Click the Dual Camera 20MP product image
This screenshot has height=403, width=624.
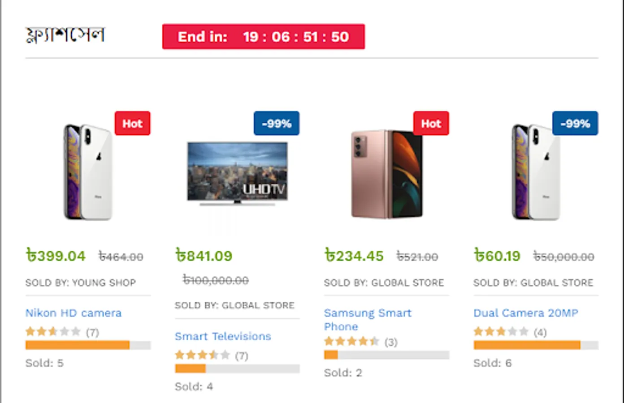[536, 172]
